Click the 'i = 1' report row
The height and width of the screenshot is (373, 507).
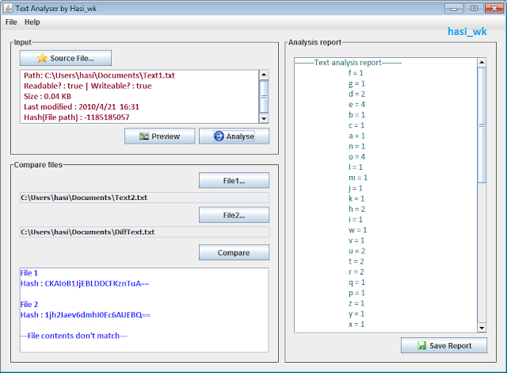[356, 219]
